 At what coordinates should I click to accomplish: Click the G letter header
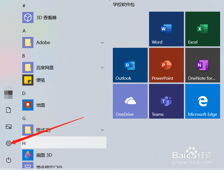(24, 118)
